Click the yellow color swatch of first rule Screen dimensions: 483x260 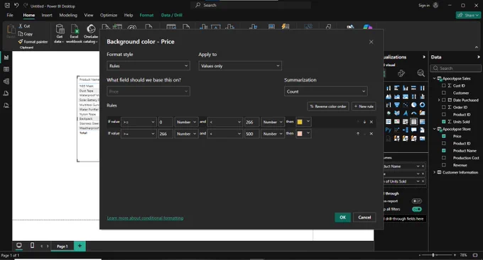click(300, 122)
